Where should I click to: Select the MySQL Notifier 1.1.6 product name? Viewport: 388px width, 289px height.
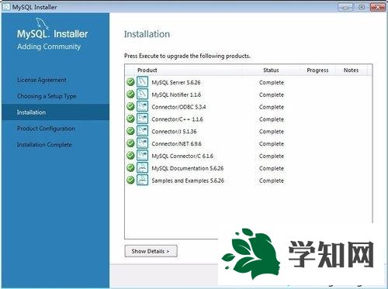coord(176,95)
